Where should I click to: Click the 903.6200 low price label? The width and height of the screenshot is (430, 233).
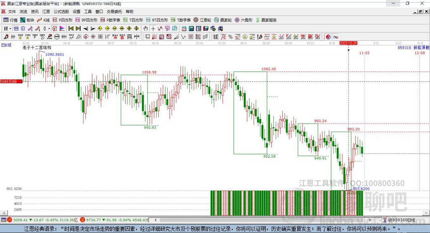pyautogui.click(x=361, y=189)
